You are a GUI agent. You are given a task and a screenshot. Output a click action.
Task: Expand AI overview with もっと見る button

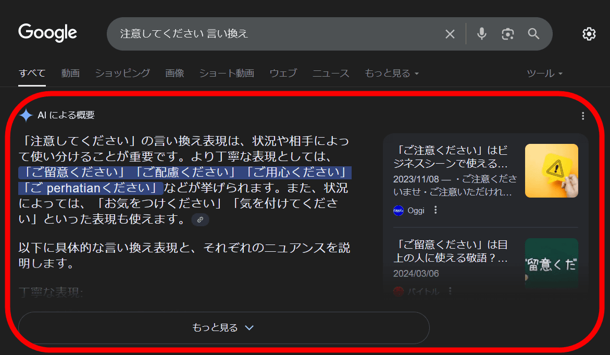223,328
